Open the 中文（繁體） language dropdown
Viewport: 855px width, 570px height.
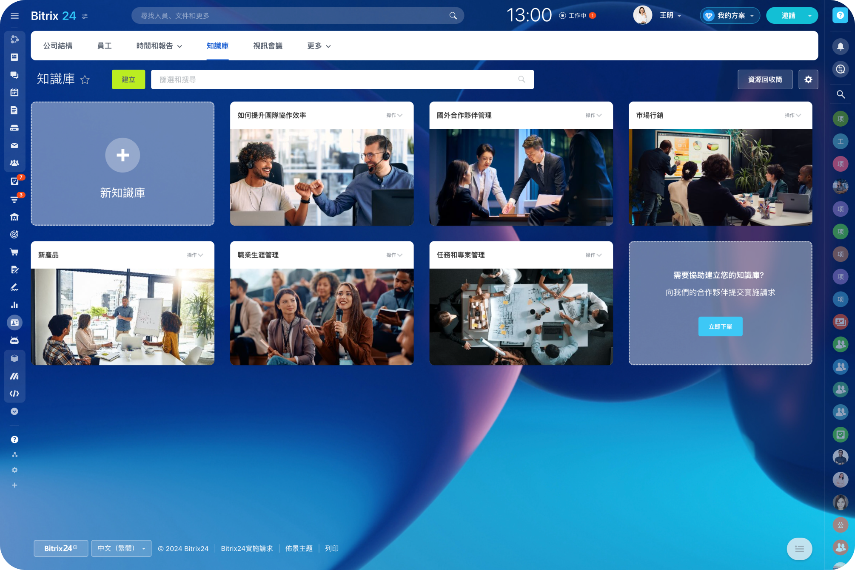pos(121,548)
